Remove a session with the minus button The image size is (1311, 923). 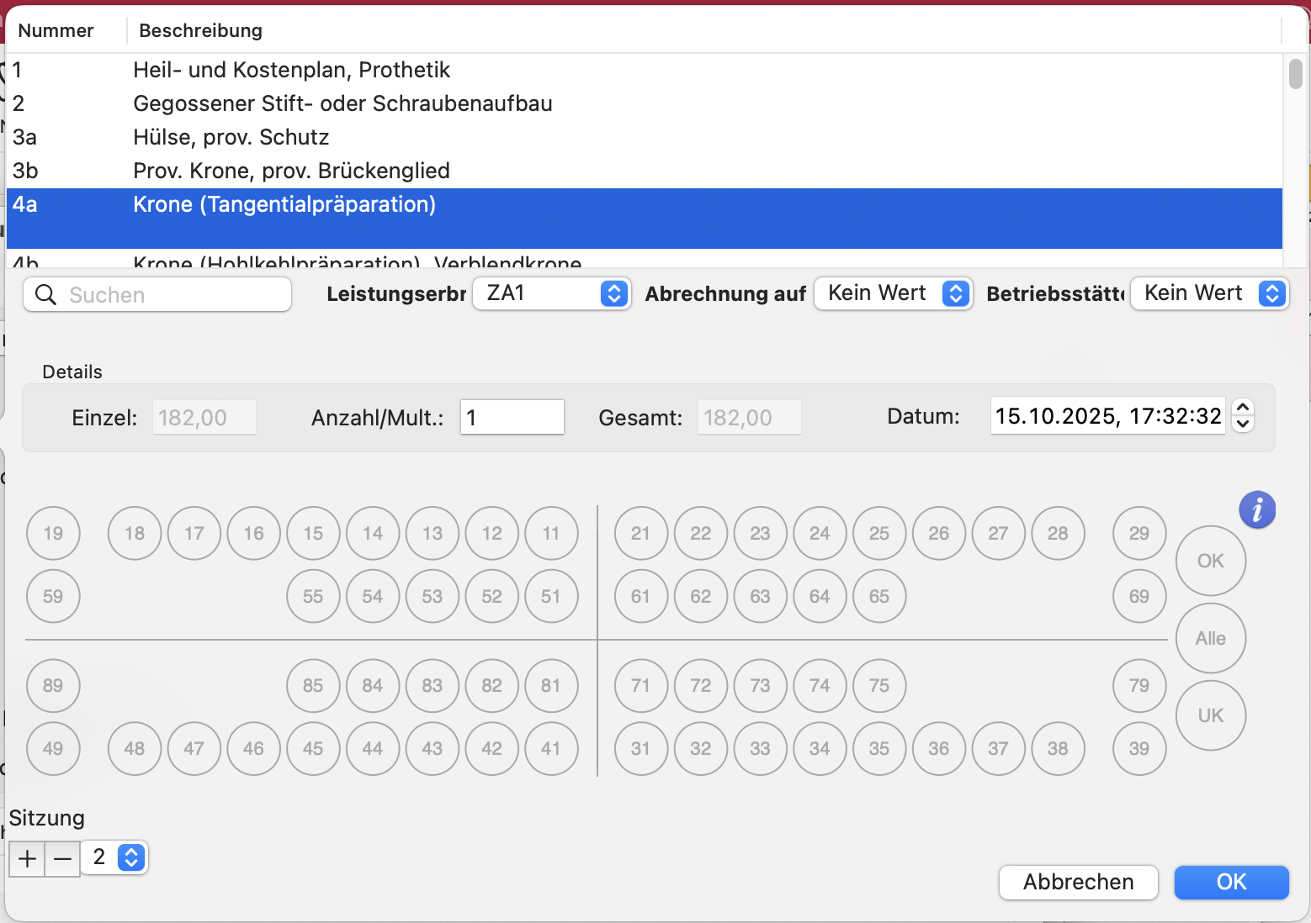click(x=62, y=858)
